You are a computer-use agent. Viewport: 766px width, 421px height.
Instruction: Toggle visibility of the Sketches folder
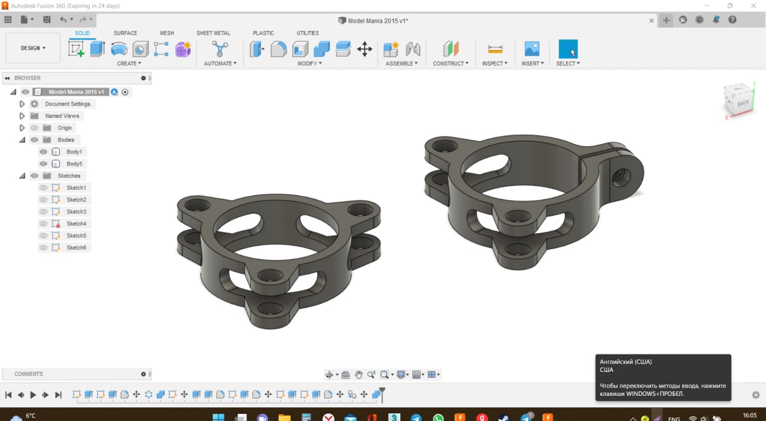pyautogui.click(x=34, y=176)
